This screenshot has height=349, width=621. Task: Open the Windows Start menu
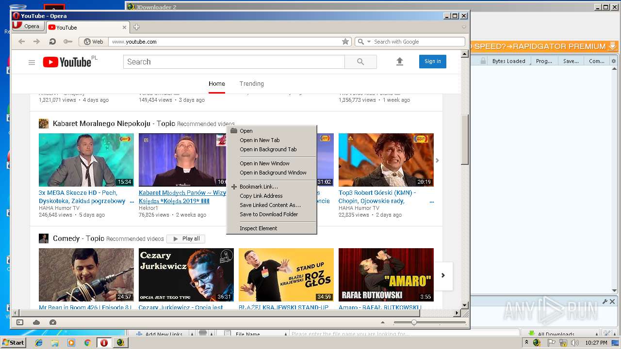[x=14, y=343]
